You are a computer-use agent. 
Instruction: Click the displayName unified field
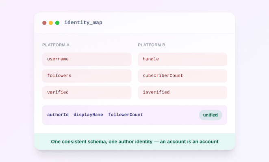coord(88,115)
